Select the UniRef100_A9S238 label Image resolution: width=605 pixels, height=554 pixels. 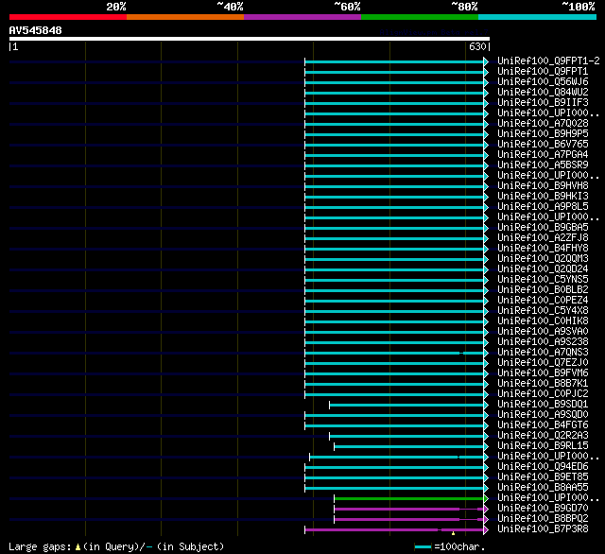click(x=543, y=342)
